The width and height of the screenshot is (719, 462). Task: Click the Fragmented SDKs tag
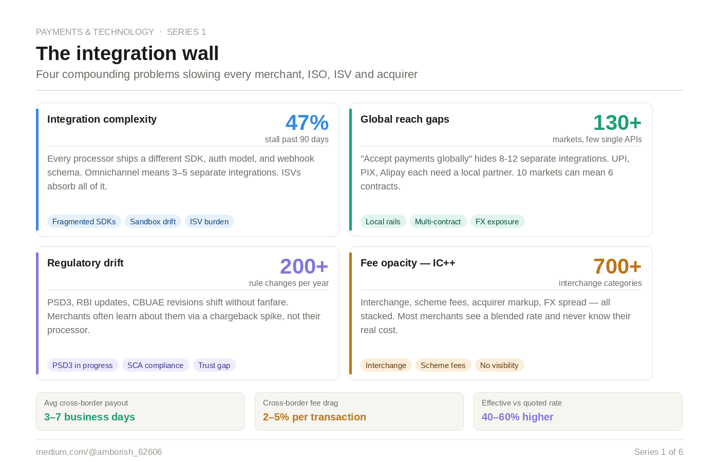(x=84, y=221)
